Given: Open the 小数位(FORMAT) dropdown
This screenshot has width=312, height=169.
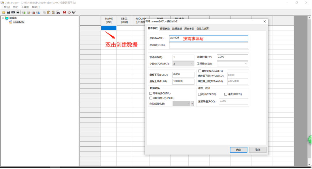Looking at the screenshot, I should [x=192, y=63].
